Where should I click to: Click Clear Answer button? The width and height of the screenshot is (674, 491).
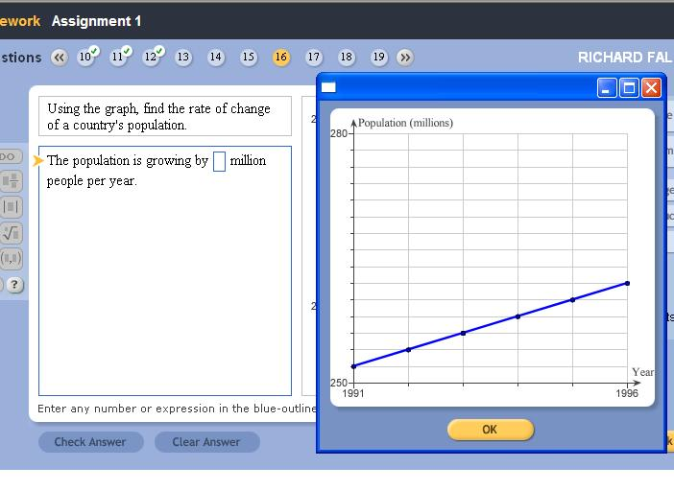tap(206, 442)
